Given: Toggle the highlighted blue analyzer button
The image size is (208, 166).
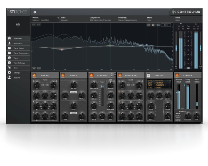Looking at the screenshot, I should point(158,25).
